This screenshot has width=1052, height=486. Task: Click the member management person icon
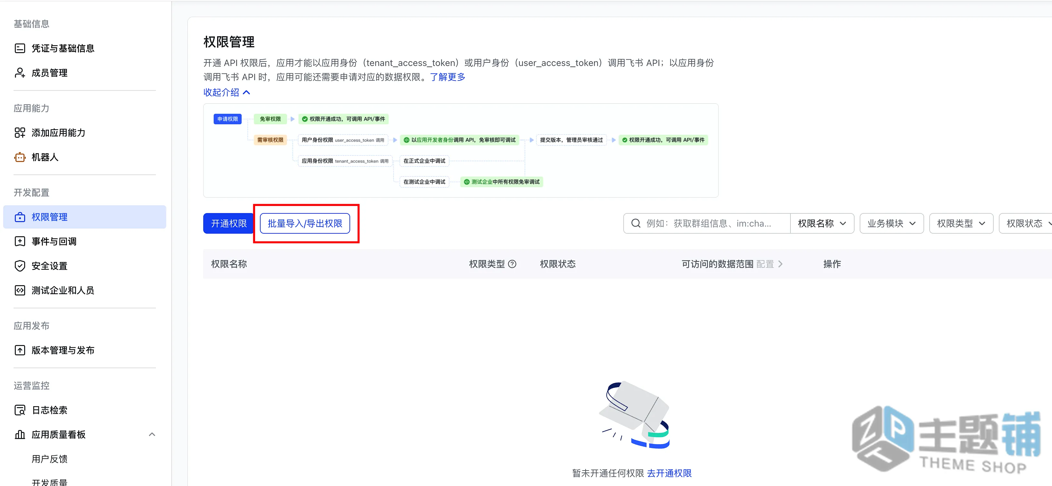[20, 73]
